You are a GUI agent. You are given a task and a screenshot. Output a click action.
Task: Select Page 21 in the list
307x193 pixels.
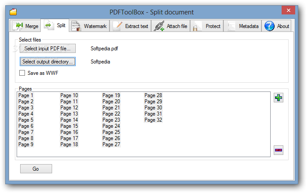coord(111,108)
